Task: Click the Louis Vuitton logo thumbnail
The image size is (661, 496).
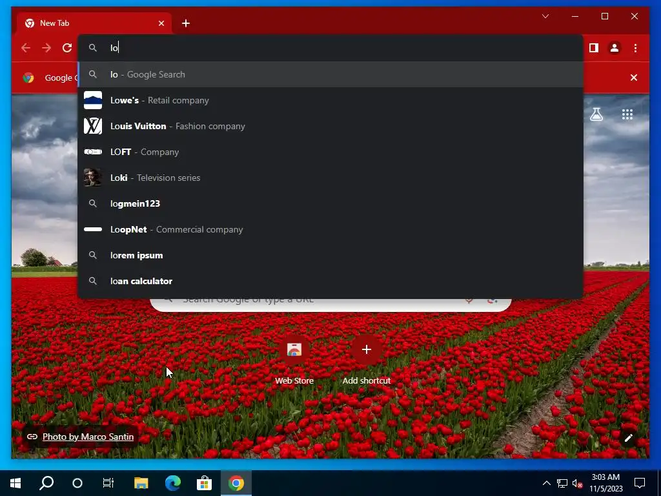Action: 93,126
